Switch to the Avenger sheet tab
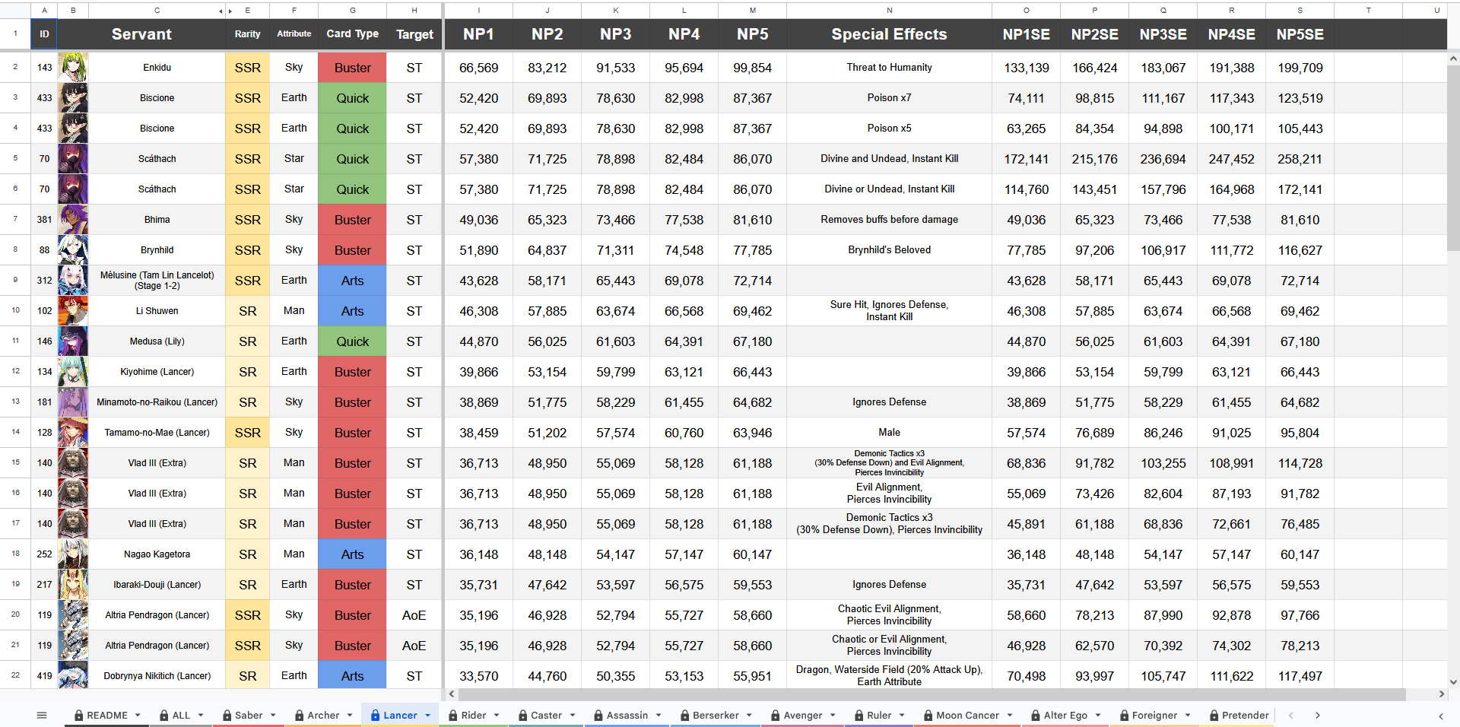1460x727 pixels. [803, 715]
